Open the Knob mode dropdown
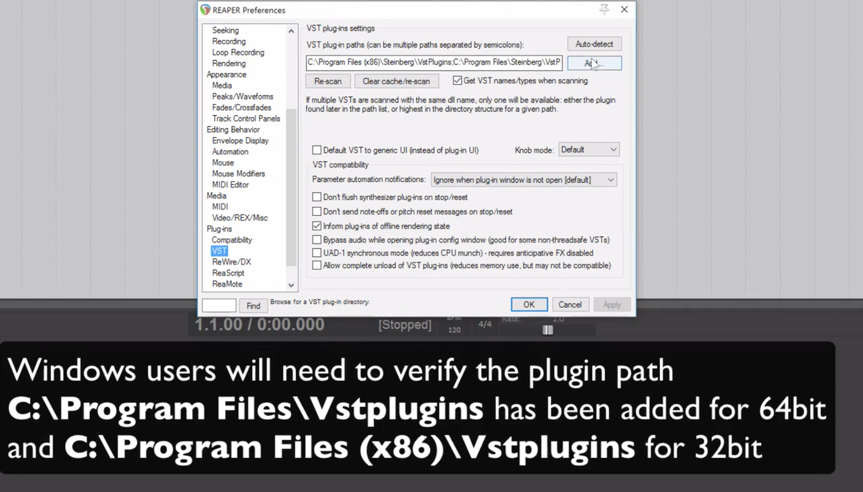 pyautogui.click(x=589, y=149)
